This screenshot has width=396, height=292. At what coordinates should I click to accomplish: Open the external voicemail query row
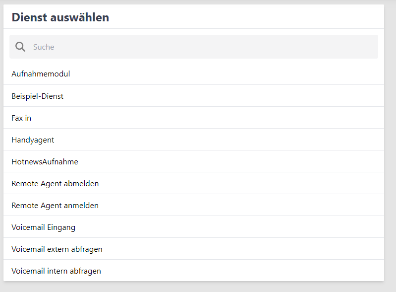(x=57, y=249)
